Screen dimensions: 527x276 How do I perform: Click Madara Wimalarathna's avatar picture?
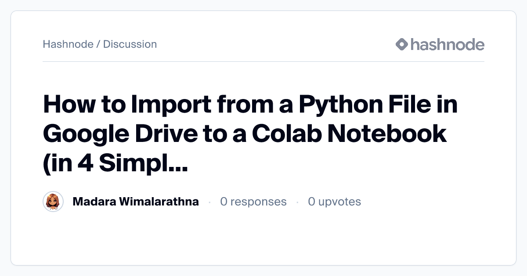coord(53,202)
